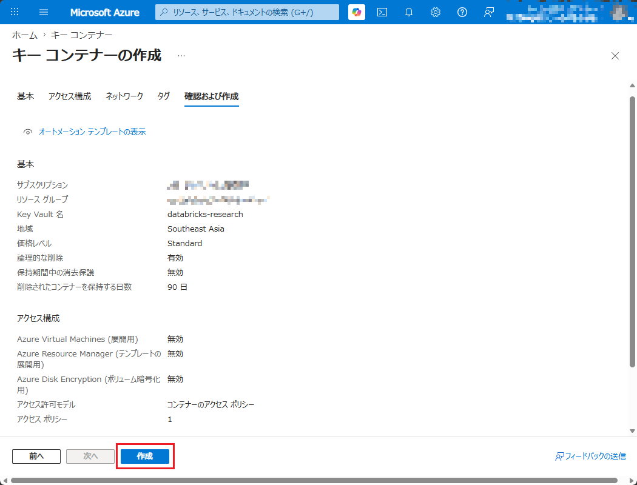Open the Cloud Shell terminal icon
637x485 pixels.
pyautogui.click(x=382, y=12)
